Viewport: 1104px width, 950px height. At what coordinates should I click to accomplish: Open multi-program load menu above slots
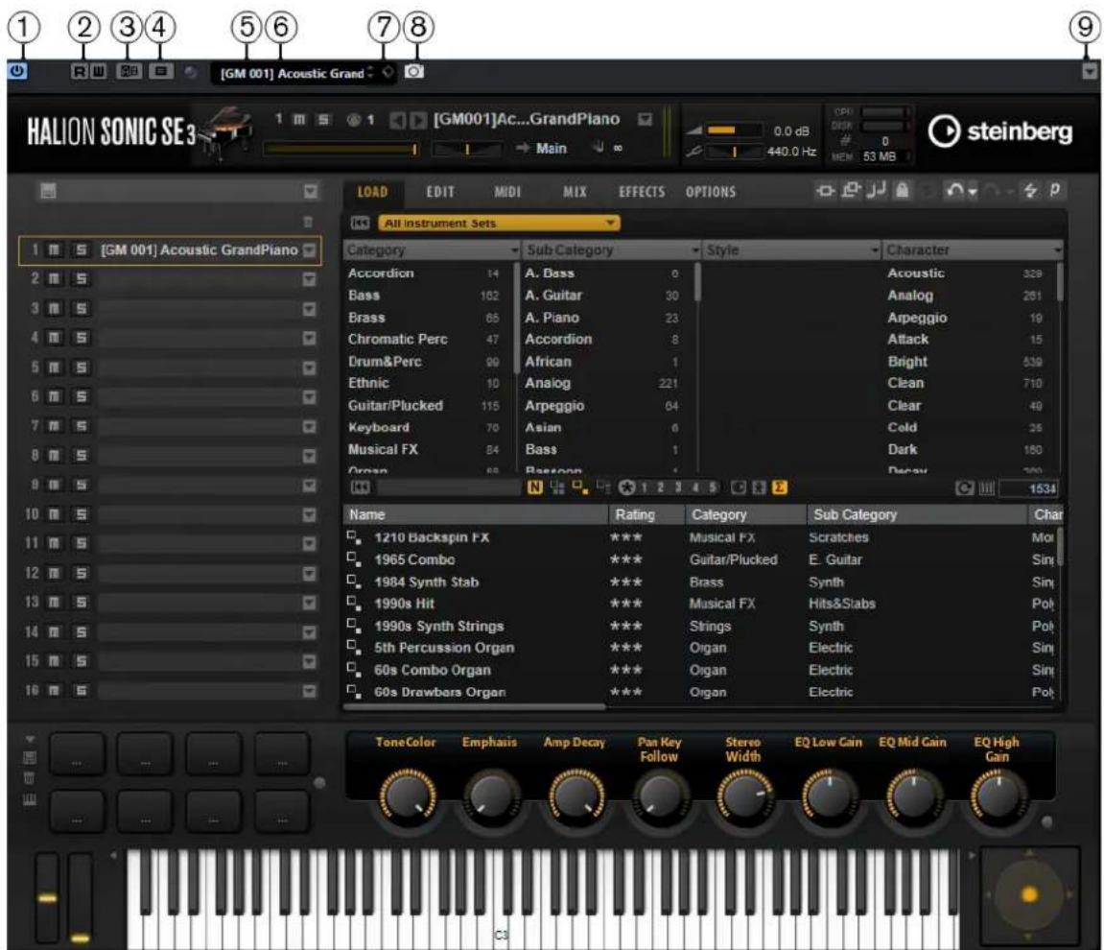tap(311, 192)
